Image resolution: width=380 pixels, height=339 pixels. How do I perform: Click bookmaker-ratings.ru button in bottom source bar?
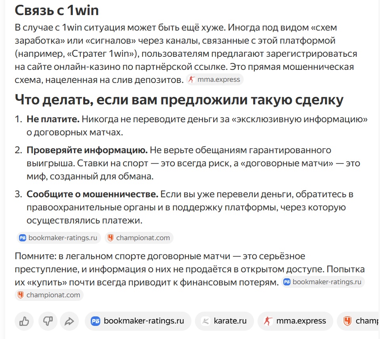(x=138, y=321)
